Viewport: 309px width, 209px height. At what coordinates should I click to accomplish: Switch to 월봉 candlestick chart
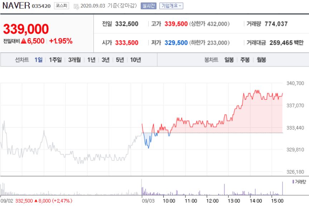pos(261,60)
